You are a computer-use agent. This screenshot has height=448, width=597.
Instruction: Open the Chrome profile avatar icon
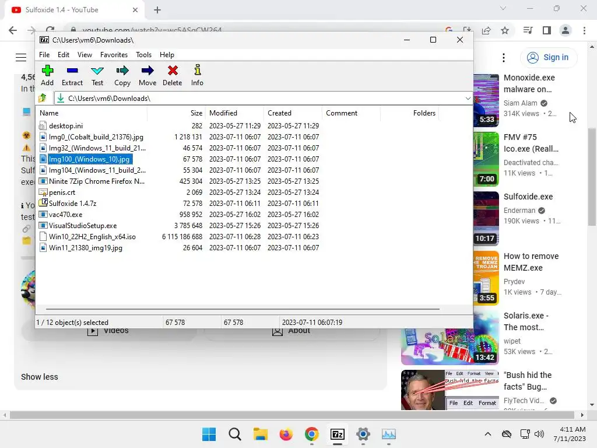[566, 30]
